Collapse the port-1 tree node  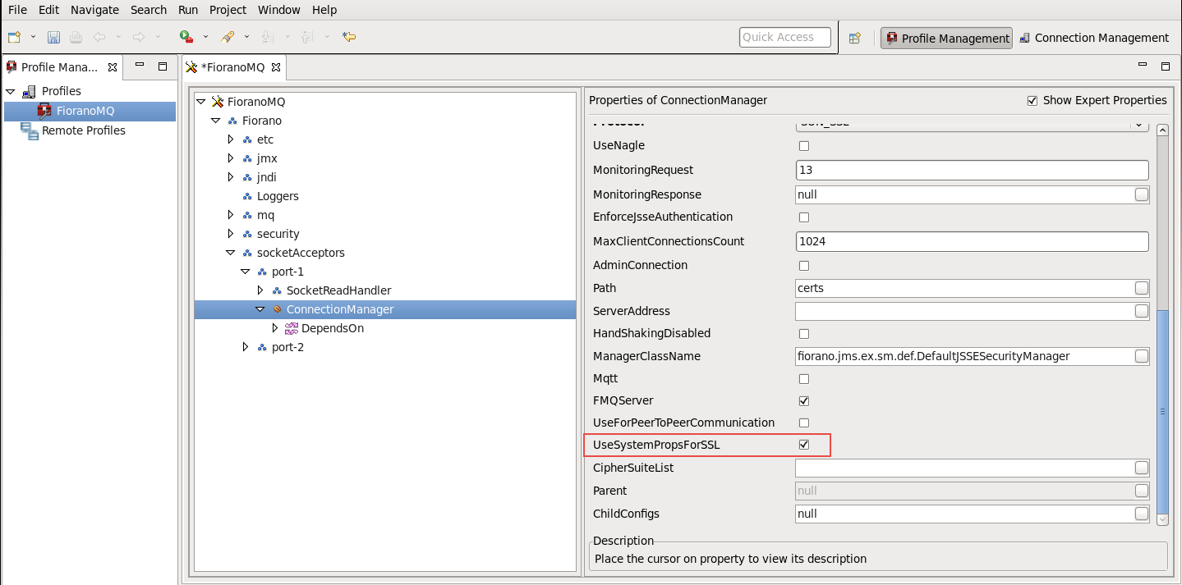[x=246, y=272]
